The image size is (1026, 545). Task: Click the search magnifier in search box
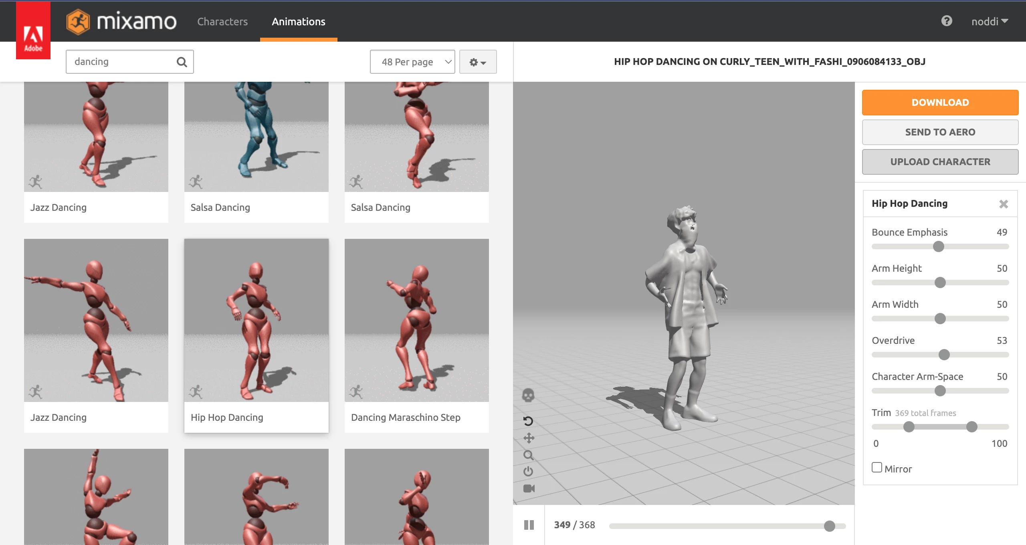pyautogui.click(x=182, y=62)
